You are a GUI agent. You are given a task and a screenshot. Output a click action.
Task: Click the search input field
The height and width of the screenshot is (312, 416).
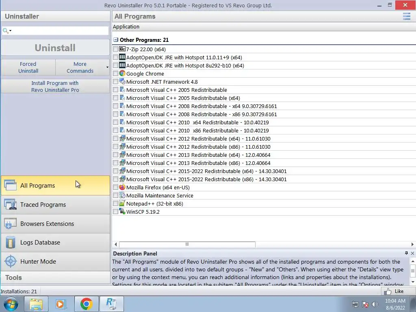60,31
